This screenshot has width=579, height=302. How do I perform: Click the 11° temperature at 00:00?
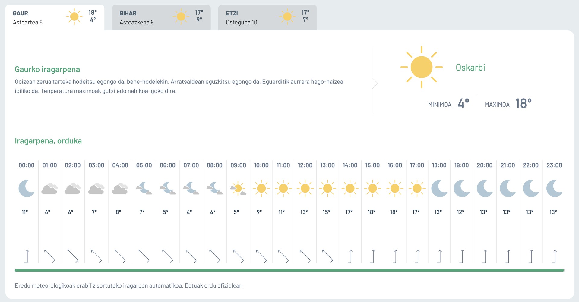tap(25, 212)
